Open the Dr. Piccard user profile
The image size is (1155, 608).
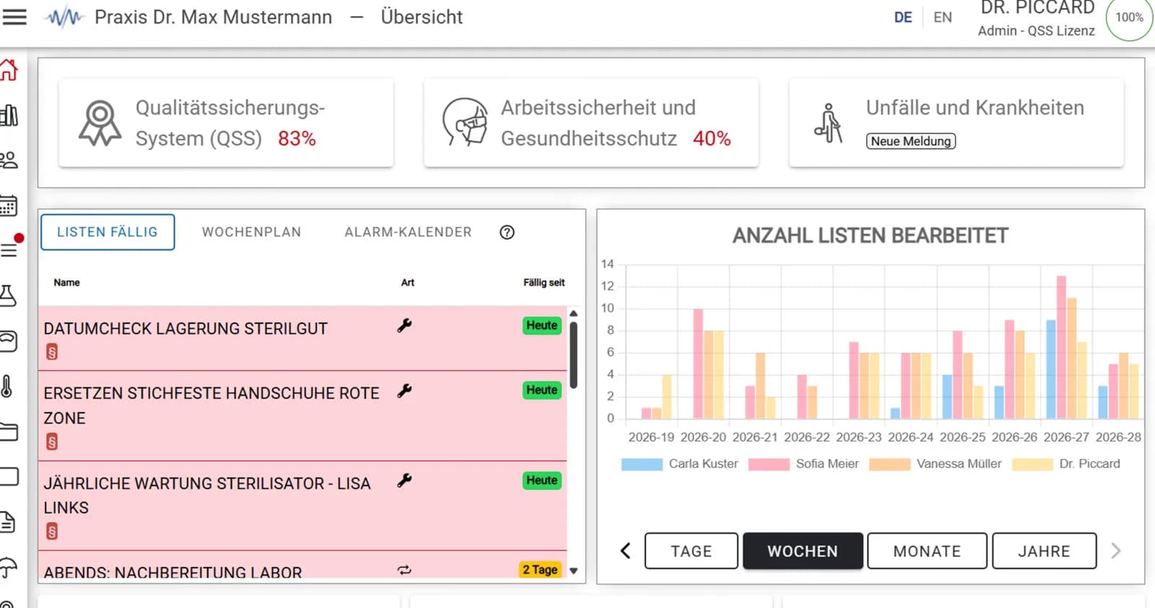[1037, 19]
